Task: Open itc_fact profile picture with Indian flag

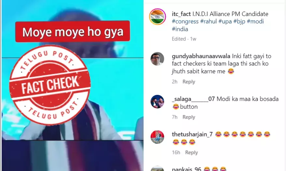Action: pyautogui.click(x=157, y=17)
